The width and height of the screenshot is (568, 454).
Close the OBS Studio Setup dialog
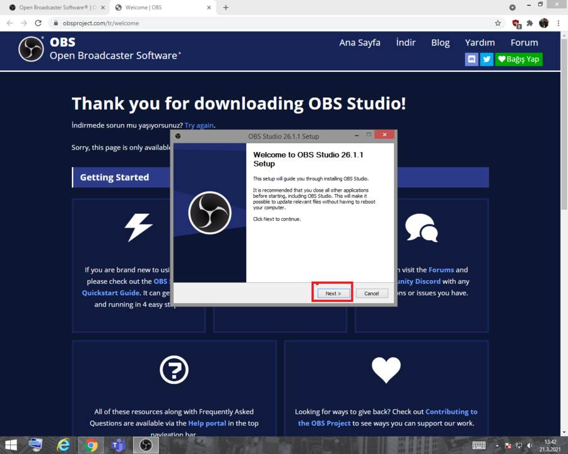385,135
